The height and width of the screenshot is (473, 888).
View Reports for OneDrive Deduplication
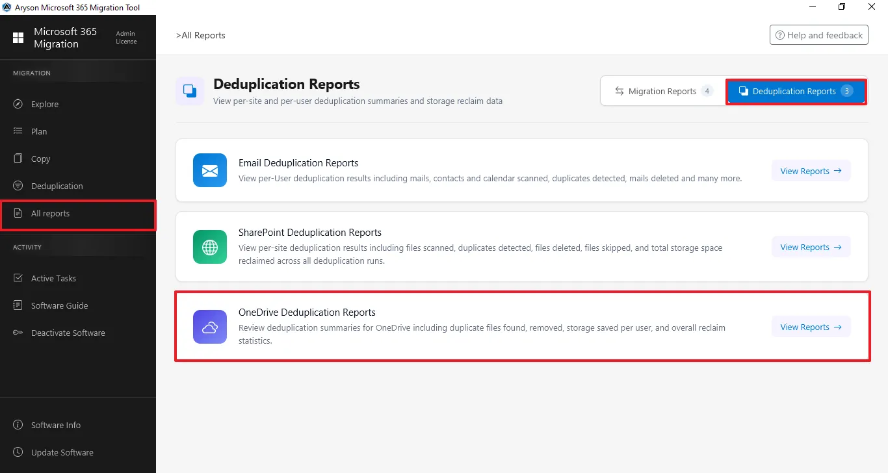[x=811, y=327]
